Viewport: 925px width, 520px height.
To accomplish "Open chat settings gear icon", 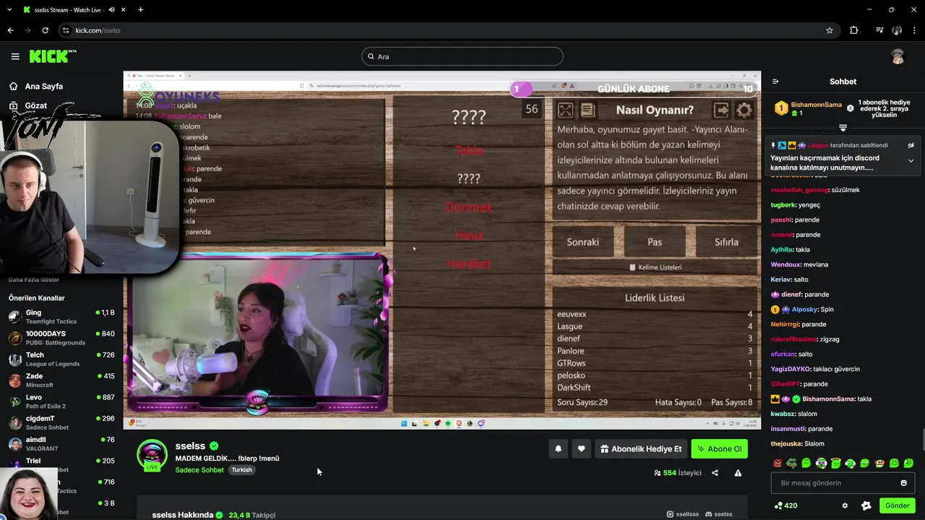I will pyautogui.click(x=845, y=506).
